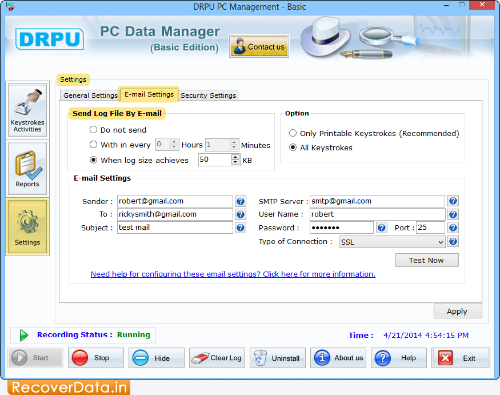The height and width of the screenshot is (395, 500).
Task: Select the Settings sidebar icon
Action: (27, 227)
